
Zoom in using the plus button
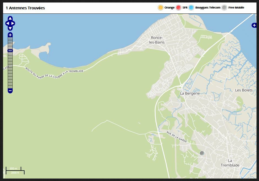click(10, 35)
